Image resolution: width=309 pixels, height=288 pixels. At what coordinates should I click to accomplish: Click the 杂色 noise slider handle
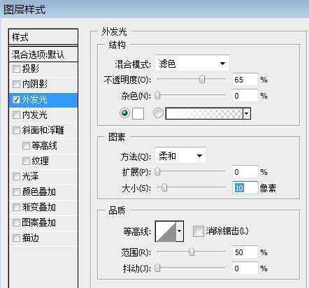coord(158,95)
